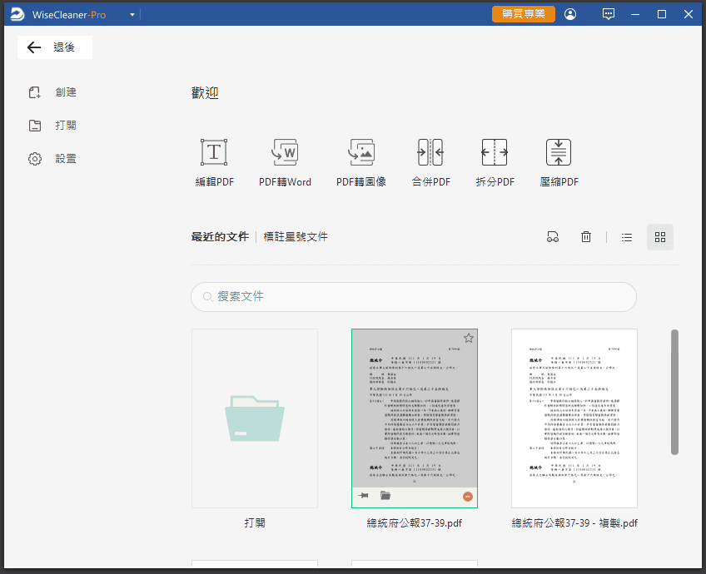
Task: Open the 編輯PDF tool
Action: coord(215,163)
